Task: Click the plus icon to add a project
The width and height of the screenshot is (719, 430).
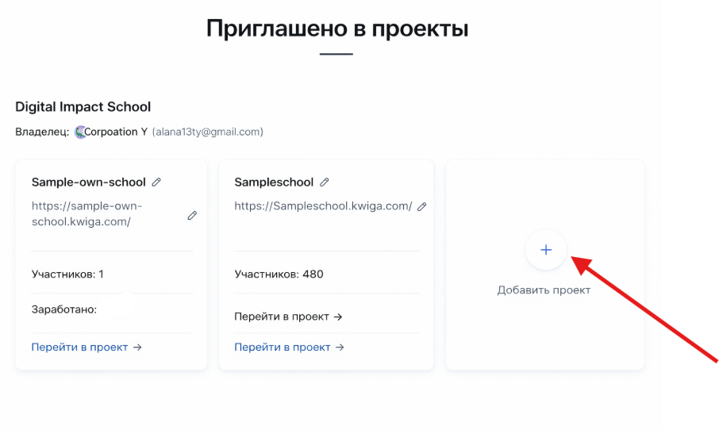Action: pyautogui.click(x=545, y=250)
